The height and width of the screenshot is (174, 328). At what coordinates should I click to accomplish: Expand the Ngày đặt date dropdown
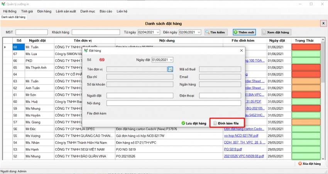pos(171,60)
